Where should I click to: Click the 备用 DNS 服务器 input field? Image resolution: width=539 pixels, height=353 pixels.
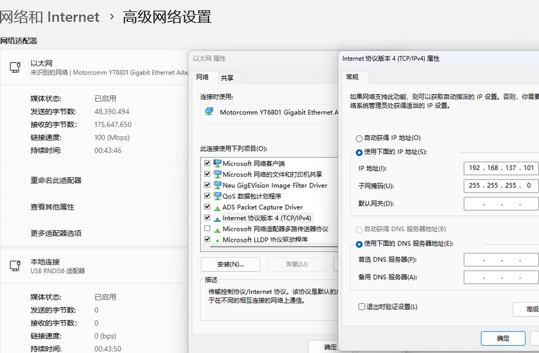tap(501, 277)
